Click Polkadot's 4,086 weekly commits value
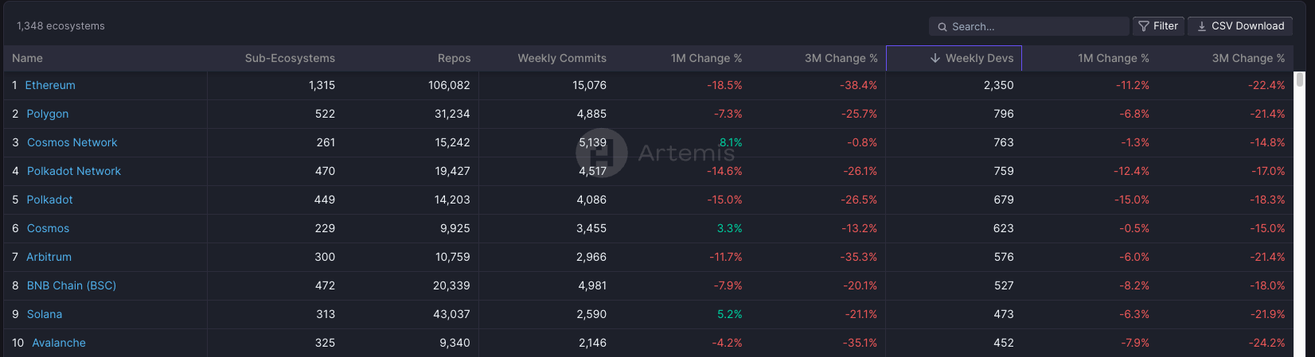Viewport: 1315px width, 357px height. [x=591, y=200]
